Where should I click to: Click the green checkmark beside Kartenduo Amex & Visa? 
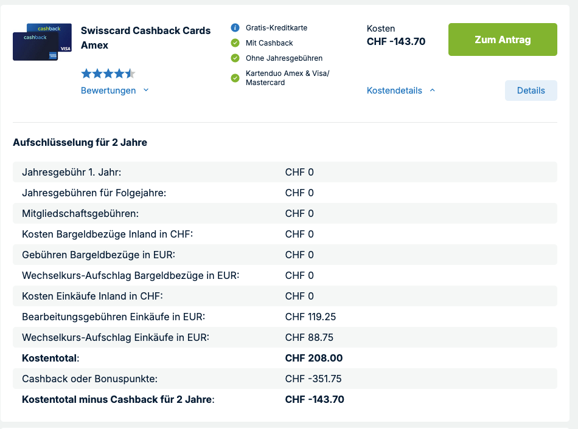point(235,78)
